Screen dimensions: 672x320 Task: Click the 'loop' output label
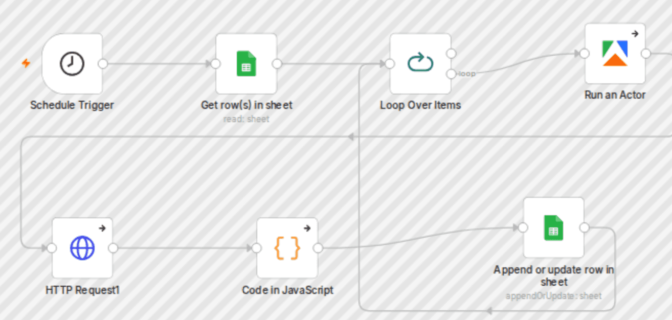pyautogui.click(x=467, y=74)
